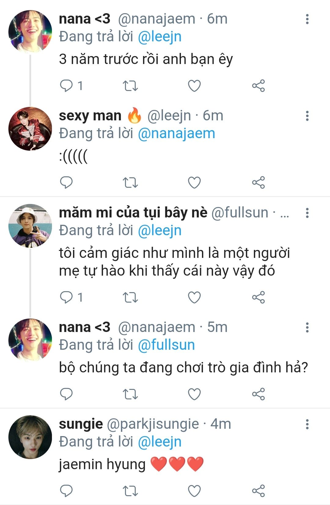Open more options for nana's 6m tweet
This screenshot has width=330, height=505.
click(x=307, y=19)
